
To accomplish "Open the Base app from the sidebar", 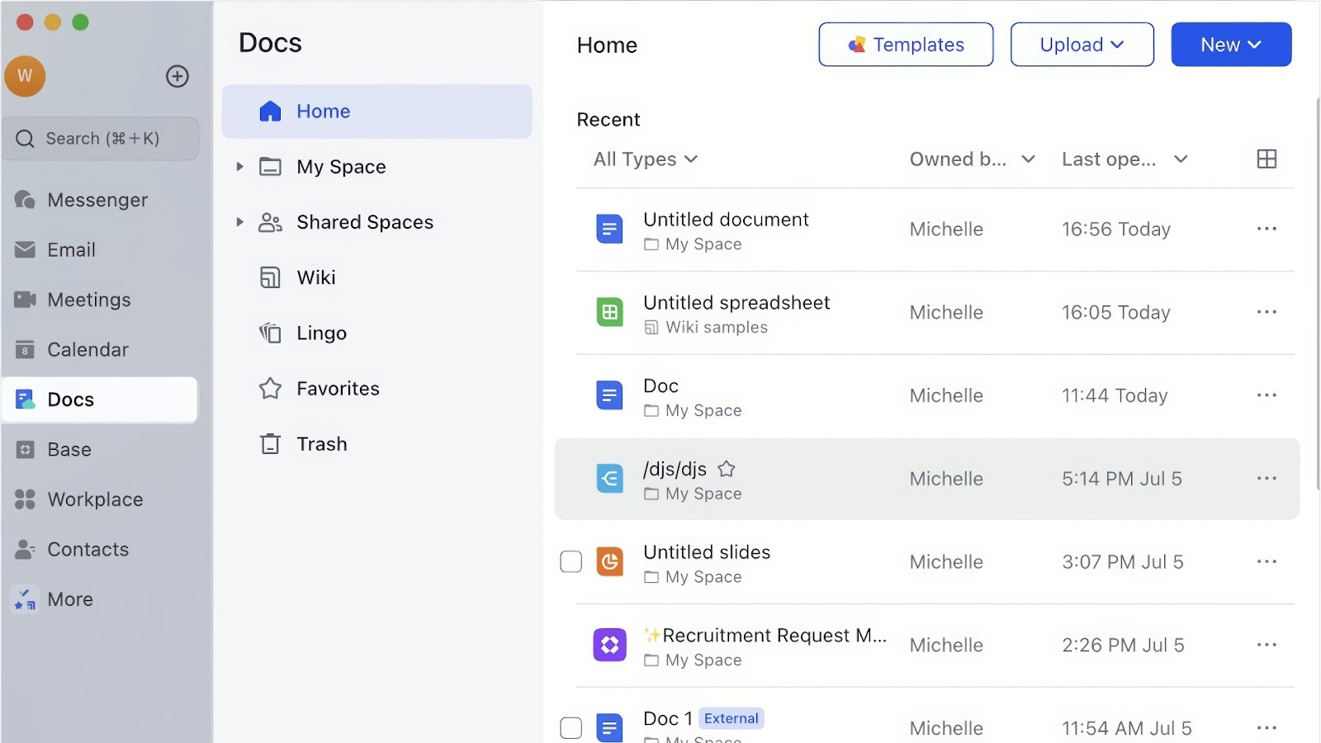I will point(68,449).
